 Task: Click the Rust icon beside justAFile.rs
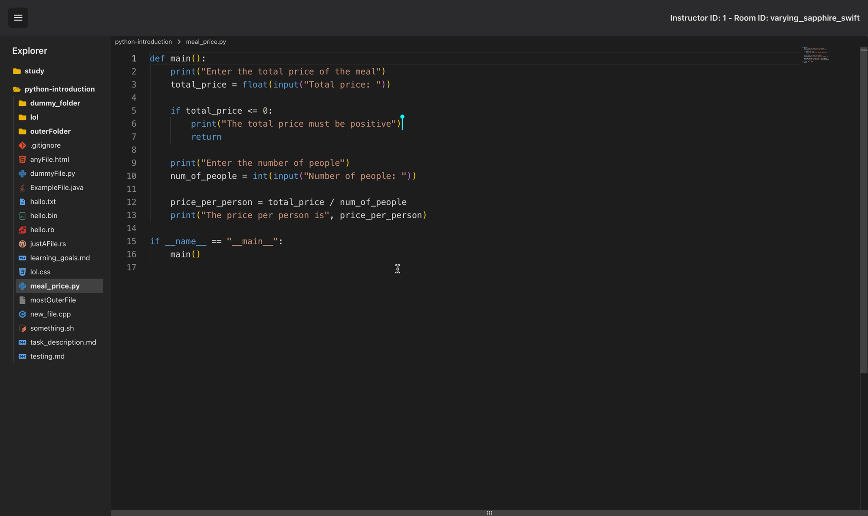pos(23,244)
